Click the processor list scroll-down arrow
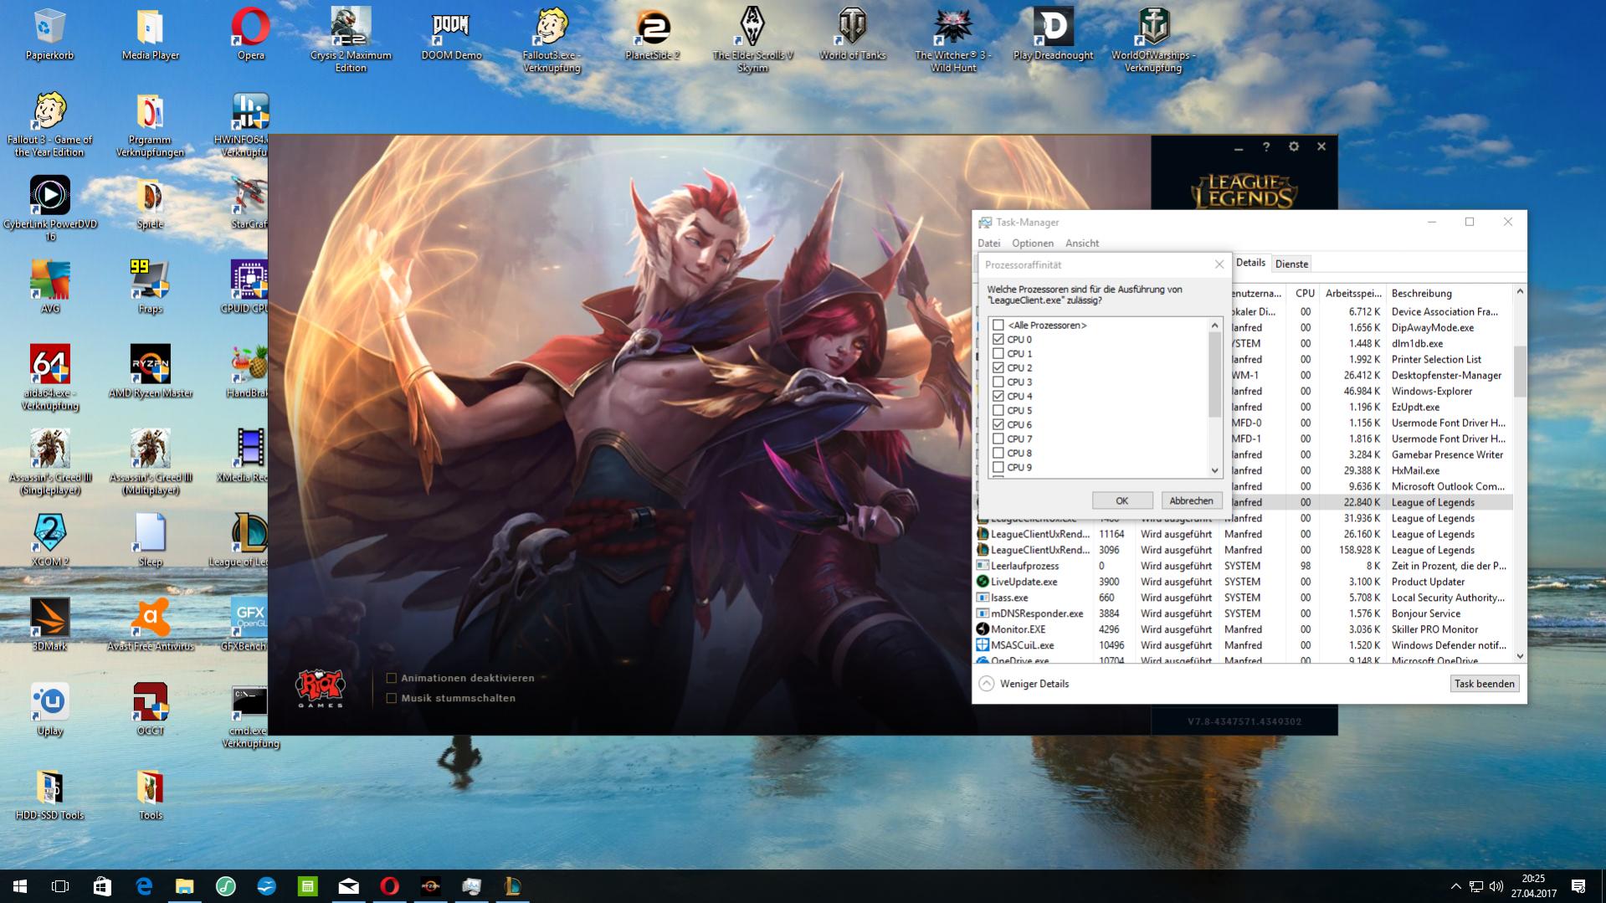The height and width of the screenshot is (903, 1606). pos(1215,470)
